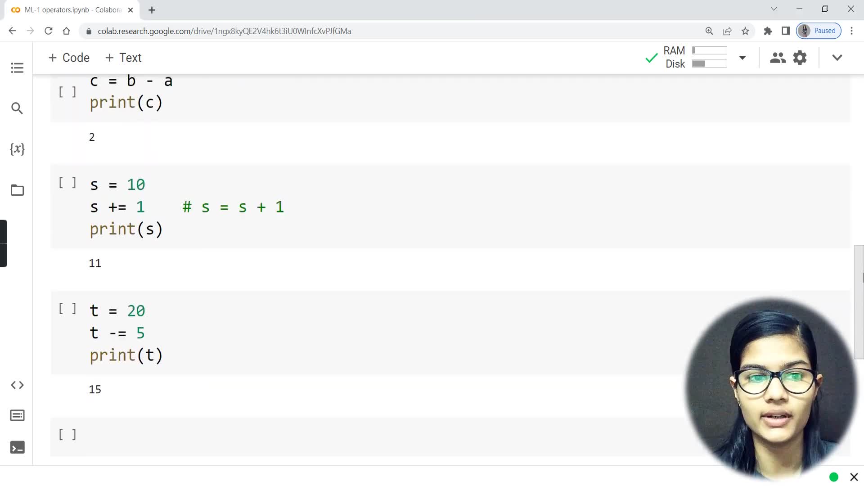The width and height of the screenshot is (864, 486).
Task: Add a new Code cell
Action: 69,58
